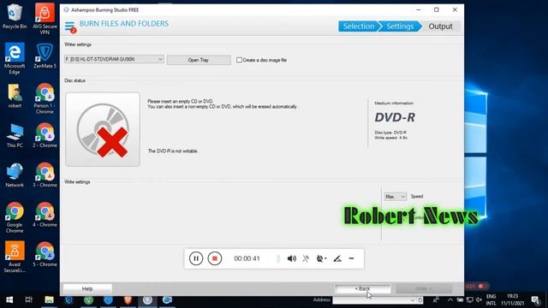Click the Ashampoo Burning Studio title icon
548x308 pixels.
point(66,9)
